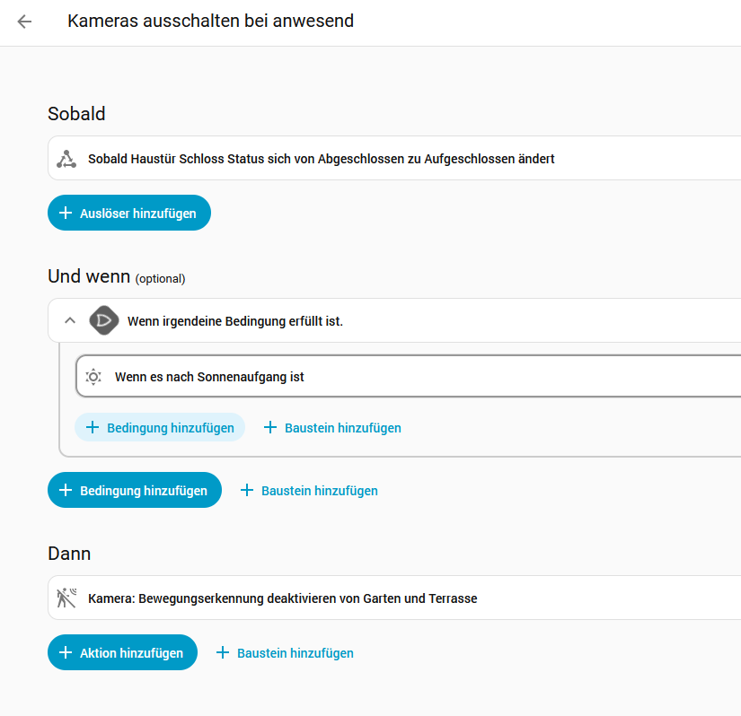Go back using the arrow icon

point(24,22)
